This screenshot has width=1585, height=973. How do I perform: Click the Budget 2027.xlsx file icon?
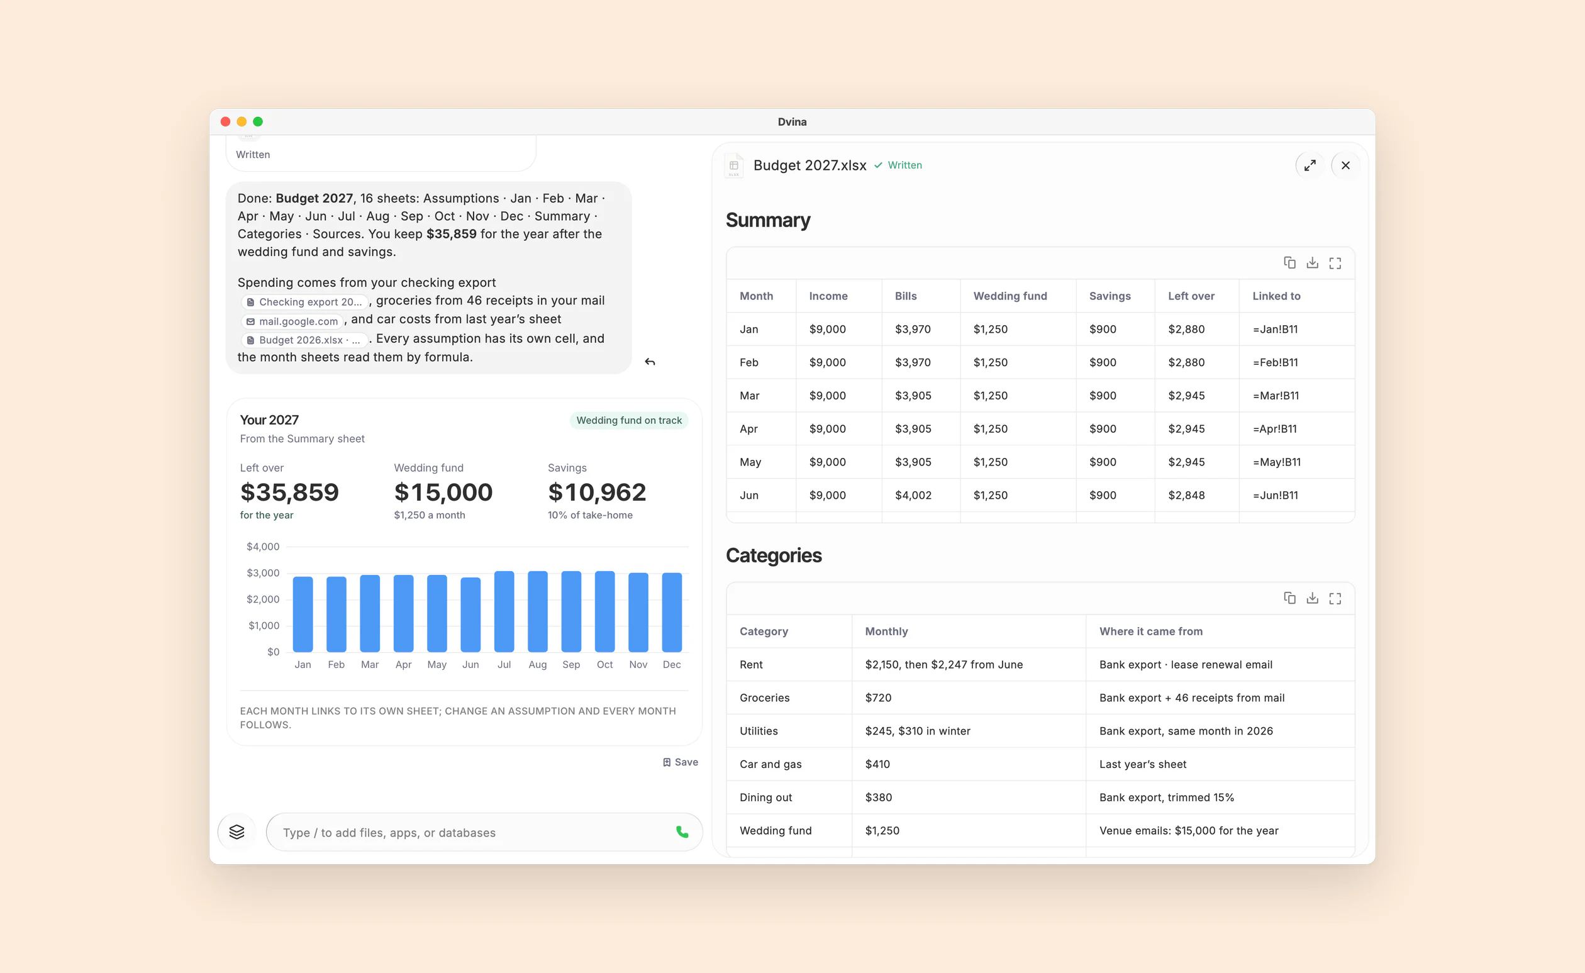pos(733,165)
